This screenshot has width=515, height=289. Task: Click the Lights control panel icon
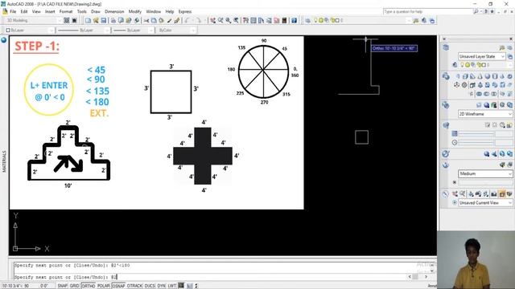tap(446, 125)
